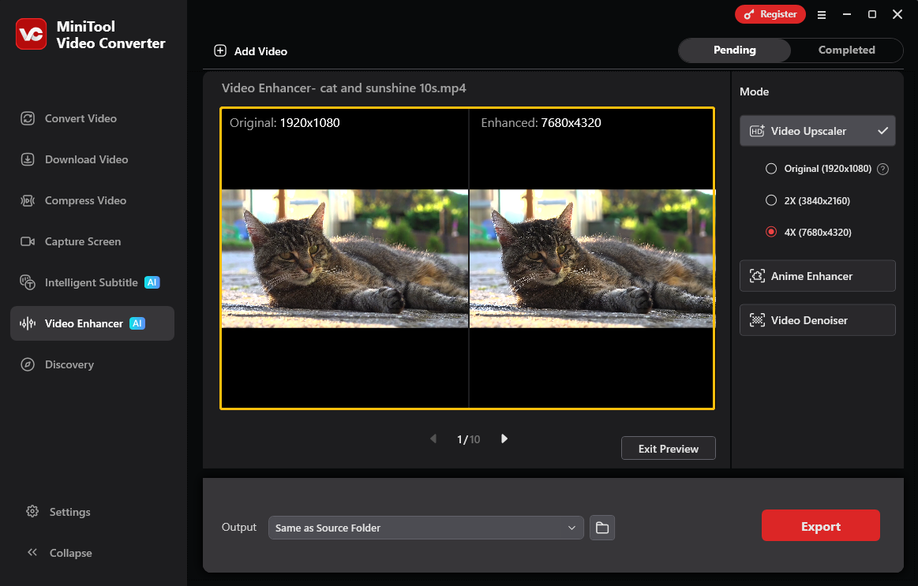Open the folder browse icon beside Output
Screen dimensions: 918x586
(x=602, y=527)
